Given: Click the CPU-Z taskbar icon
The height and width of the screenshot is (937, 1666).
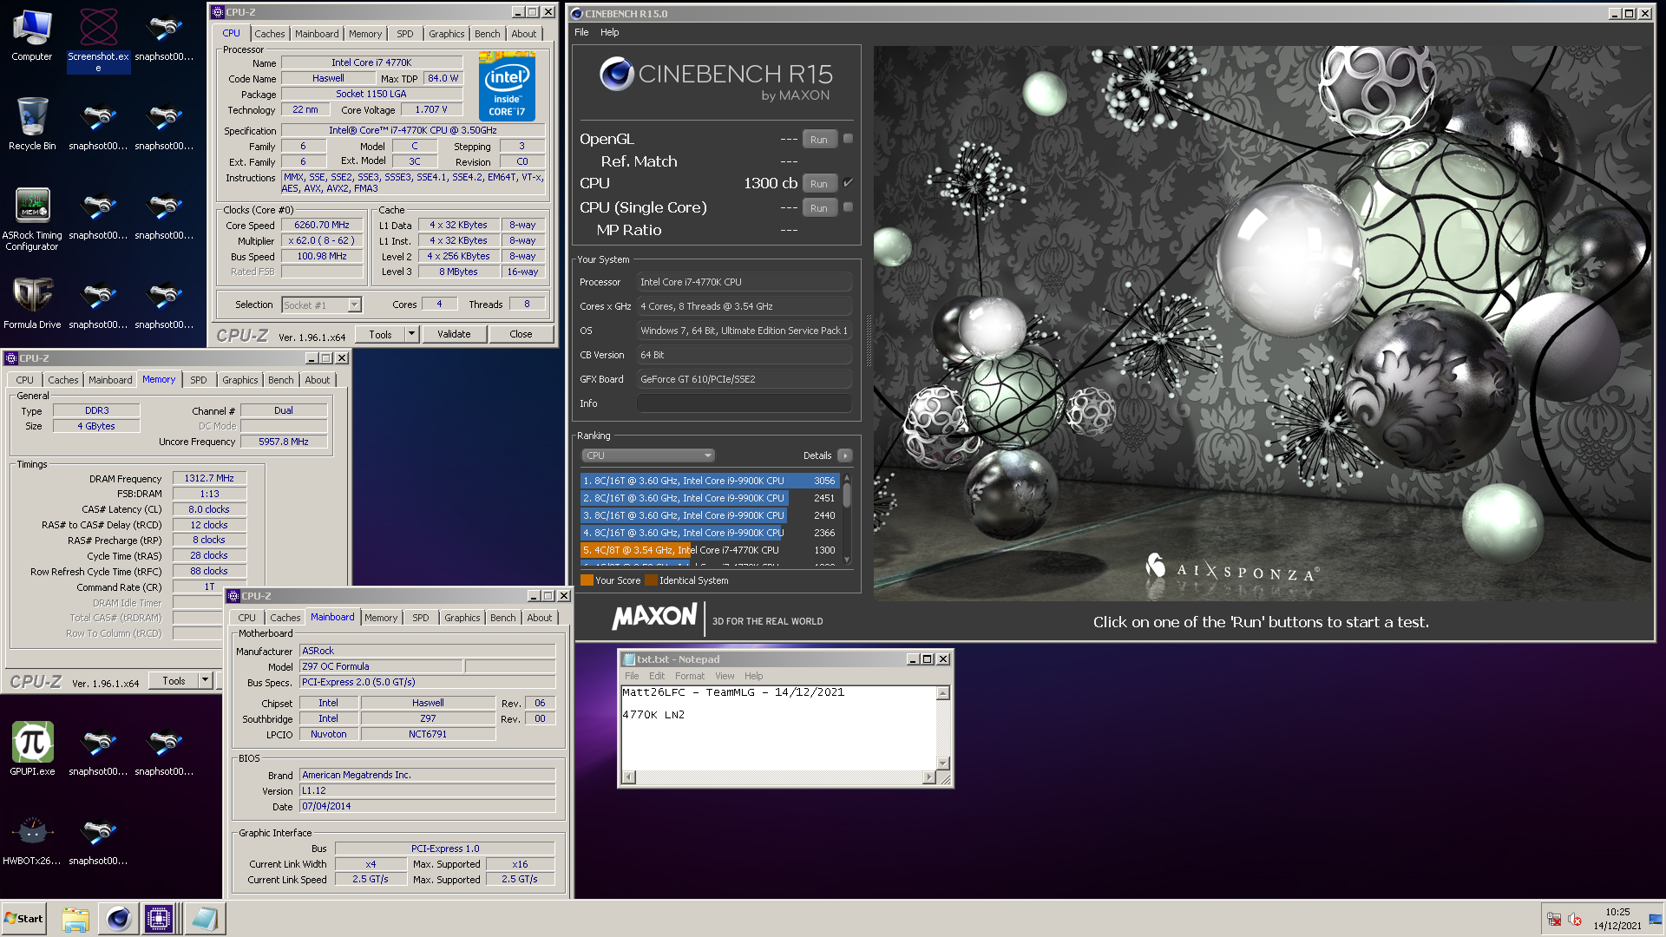Looking at the screenshot, I should coord(159,919).
